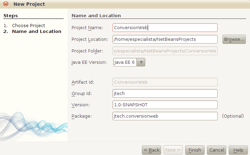Viewport: 250px width, 155px height.
Task: Browse for a project location
Action: tap(234, 39)
